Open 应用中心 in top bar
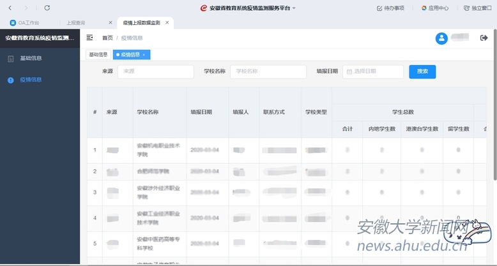497x266 pixels. click(435, 8)
